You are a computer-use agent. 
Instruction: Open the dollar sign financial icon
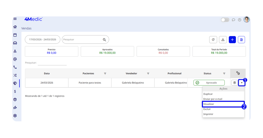(x=15, y=91)
